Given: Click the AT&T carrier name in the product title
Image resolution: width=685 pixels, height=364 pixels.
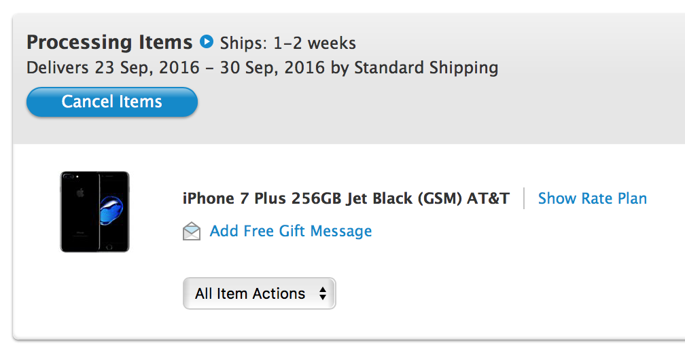Looking at the screenshot, I should (488, 198).
